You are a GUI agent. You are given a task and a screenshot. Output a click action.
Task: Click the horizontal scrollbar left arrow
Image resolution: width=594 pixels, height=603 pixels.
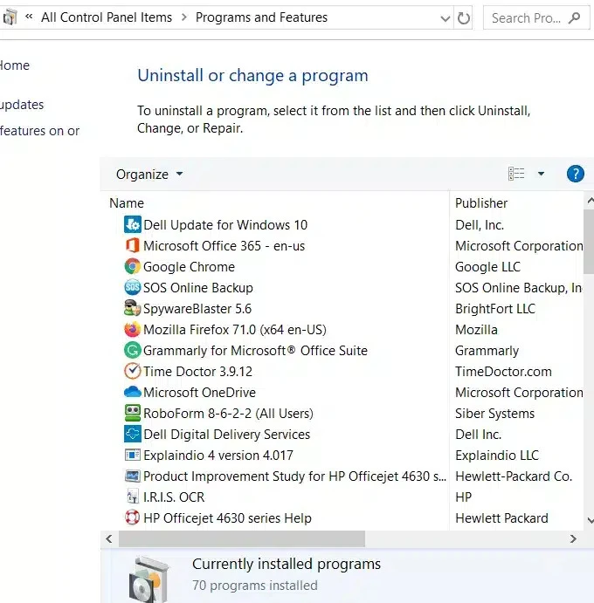[x=109, y=538]
